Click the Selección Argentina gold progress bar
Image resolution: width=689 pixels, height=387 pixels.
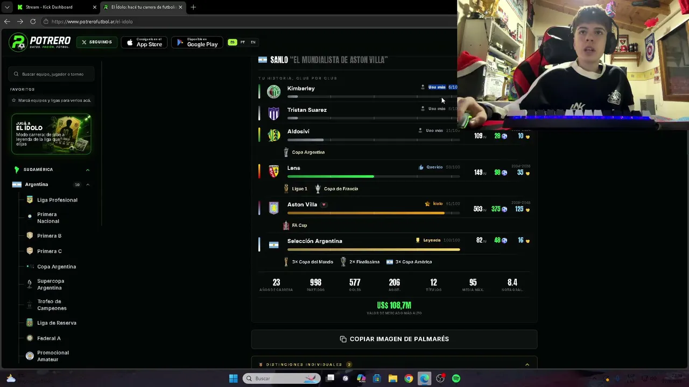tap(374, 249)
